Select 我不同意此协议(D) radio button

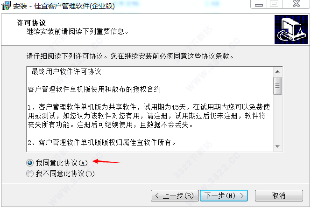pyautogui.click(x=30, y=174)
